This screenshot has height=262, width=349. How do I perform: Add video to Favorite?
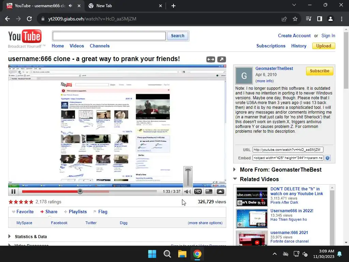[25, 212]
